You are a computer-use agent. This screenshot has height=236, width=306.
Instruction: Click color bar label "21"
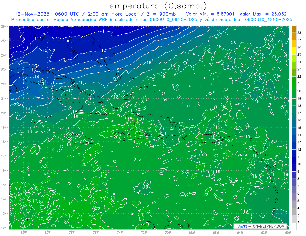[299, 84]
